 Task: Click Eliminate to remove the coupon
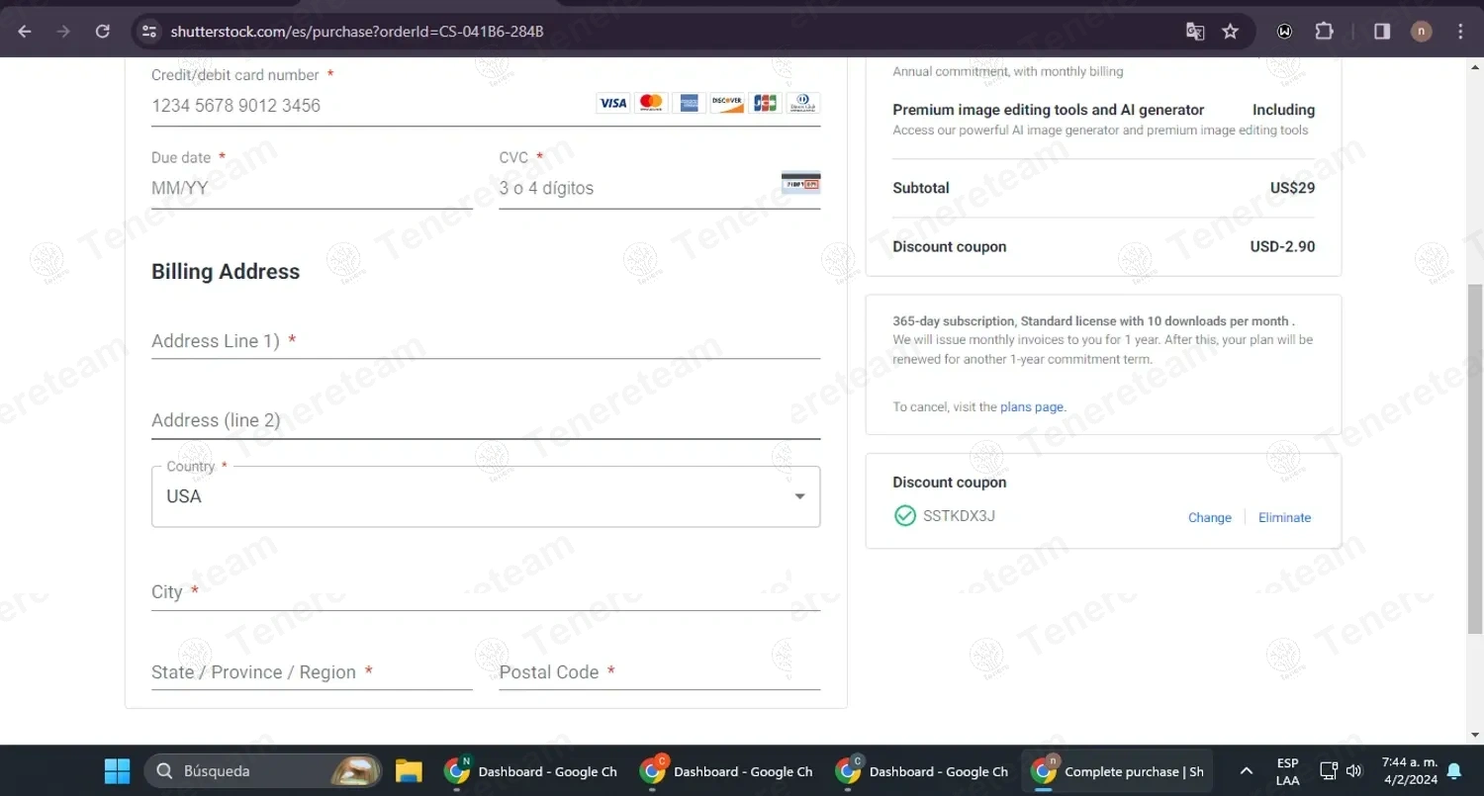[1284, 517]
